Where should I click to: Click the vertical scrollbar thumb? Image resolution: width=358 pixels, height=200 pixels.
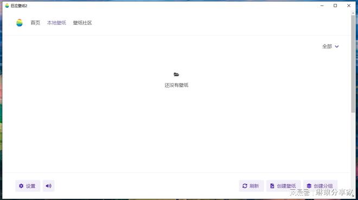353,64
